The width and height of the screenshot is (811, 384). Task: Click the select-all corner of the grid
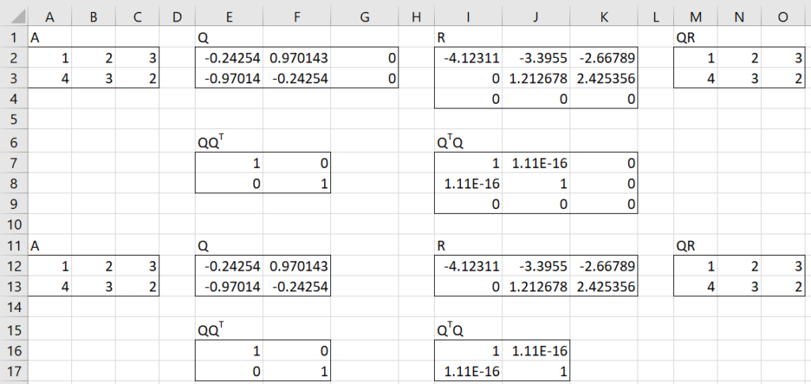(12, 16)
